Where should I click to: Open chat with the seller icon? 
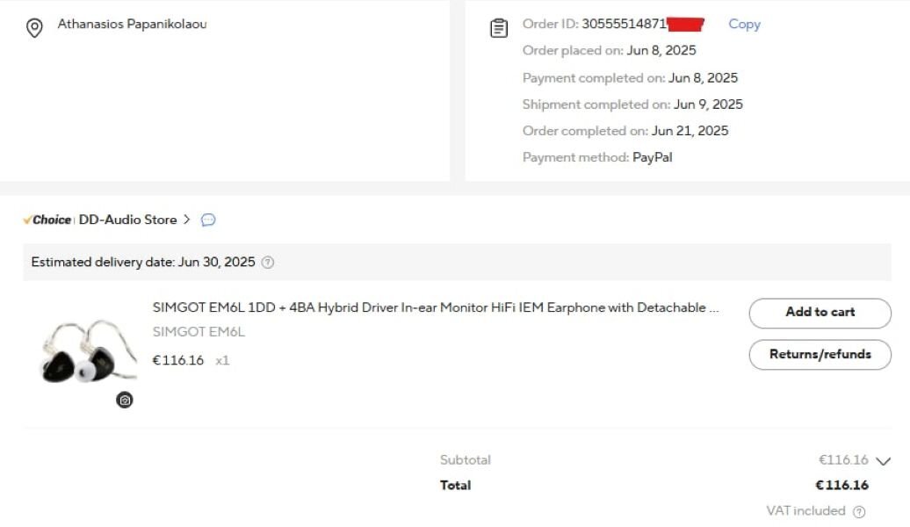(x=208, y=220)
